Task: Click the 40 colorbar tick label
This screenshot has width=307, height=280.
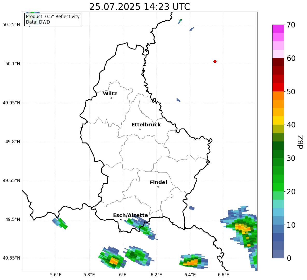Action: coord(291,125)
